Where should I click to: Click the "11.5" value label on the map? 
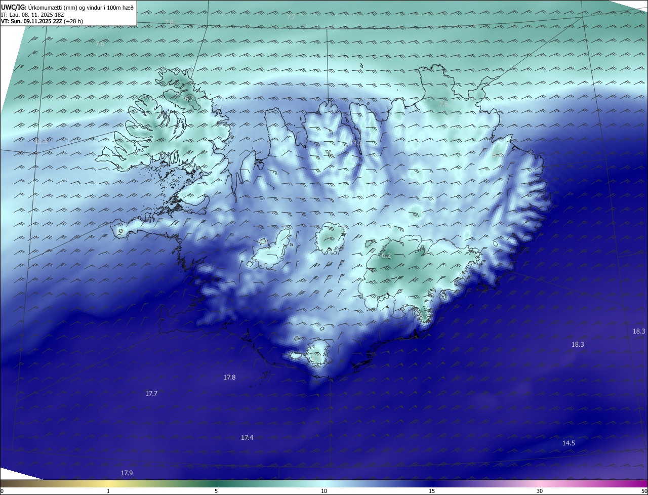[42, 141]
